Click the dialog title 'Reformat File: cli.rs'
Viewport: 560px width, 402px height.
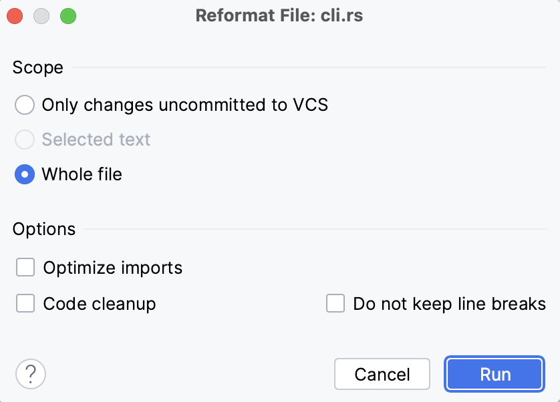click(x=279, y=15)
